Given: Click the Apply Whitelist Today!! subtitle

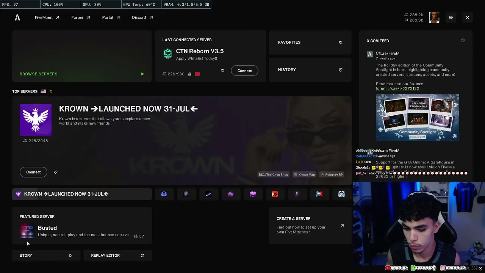Looking at the screenshot, I should [196, 58].
